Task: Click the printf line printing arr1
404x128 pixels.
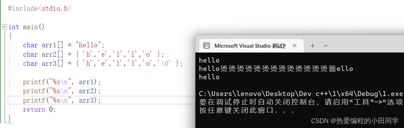Action: point(62,82)
